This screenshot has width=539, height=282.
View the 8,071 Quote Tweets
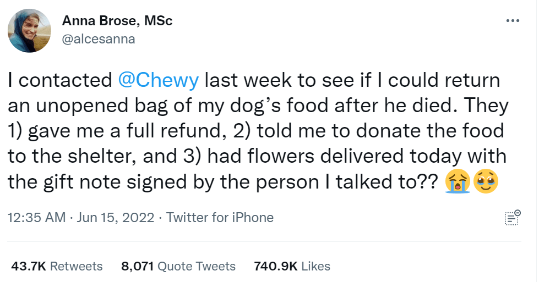178,267
